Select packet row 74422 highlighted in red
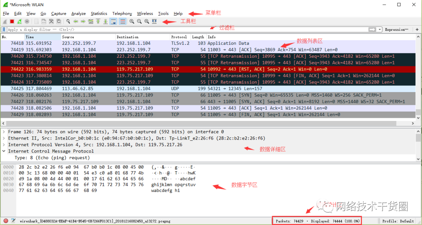Image resolution: width=422 pixels, height=225 pixels. [156, 69]
